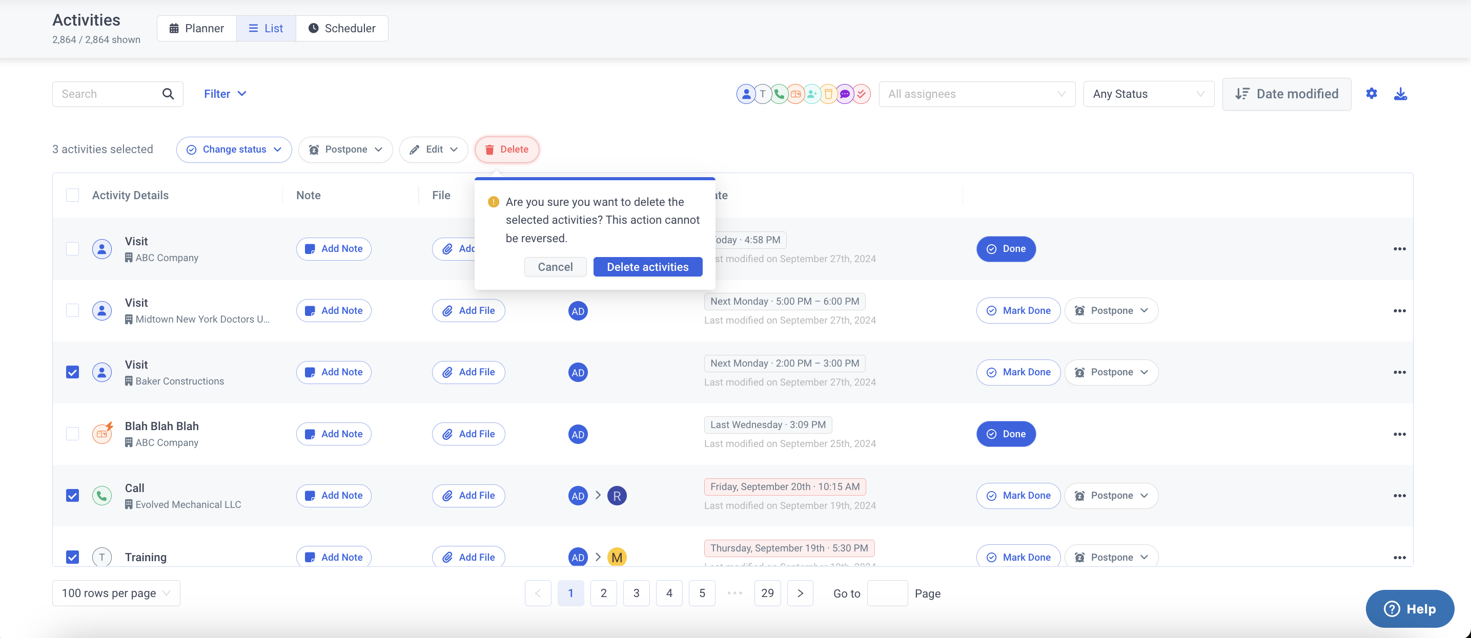Open more options for Midtown New York row
Screen dimensions: 1471x638
coord(1399,310)
